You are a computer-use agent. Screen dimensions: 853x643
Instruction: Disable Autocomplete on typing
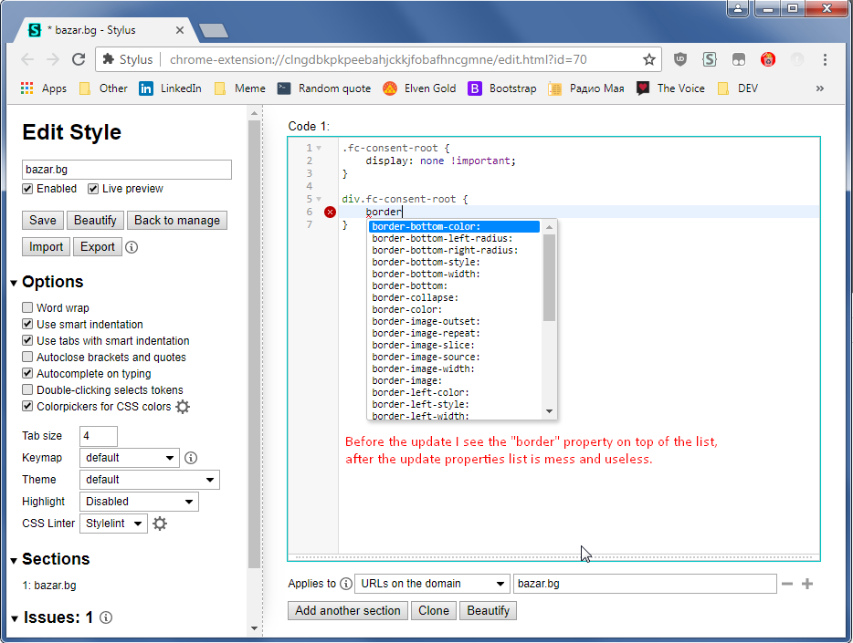pos(26,373)
